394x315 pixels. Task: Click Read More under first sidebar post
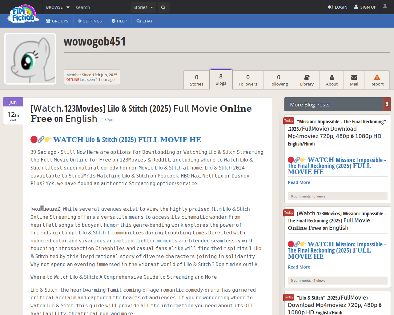299,182
